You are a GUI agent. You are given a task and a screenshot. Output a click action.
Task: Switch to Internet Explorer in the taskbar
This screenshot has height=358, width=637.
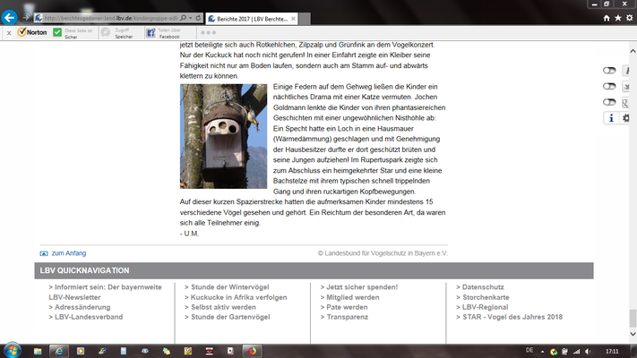coord(59,351)
